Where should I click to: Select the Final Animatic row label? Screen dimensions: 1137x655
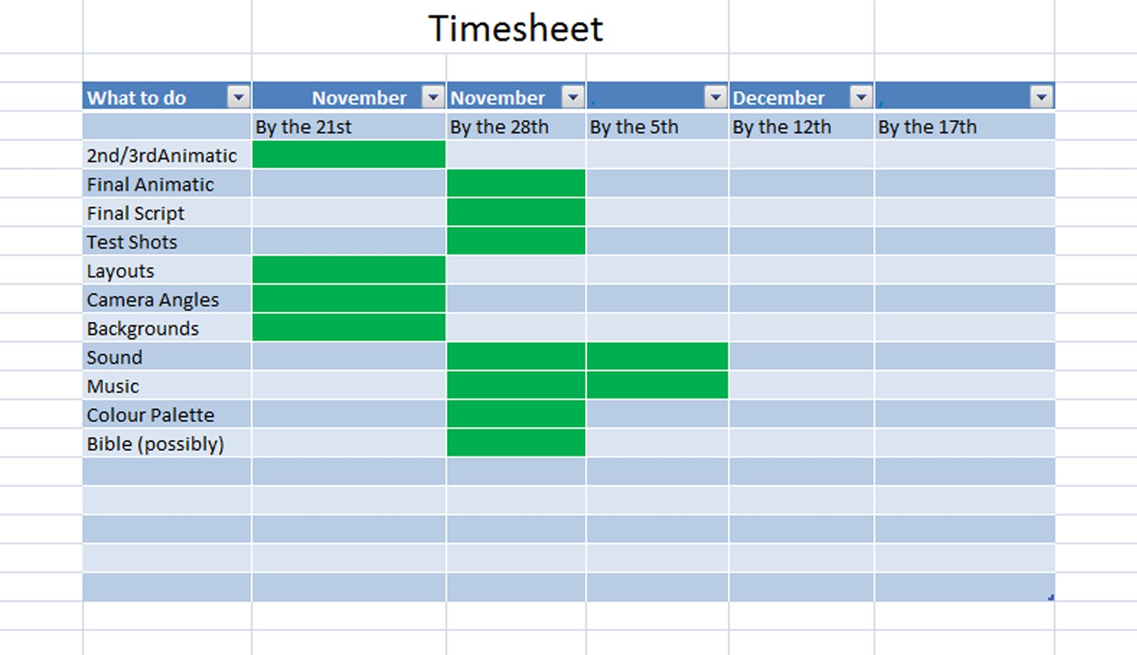pos(149,184)
